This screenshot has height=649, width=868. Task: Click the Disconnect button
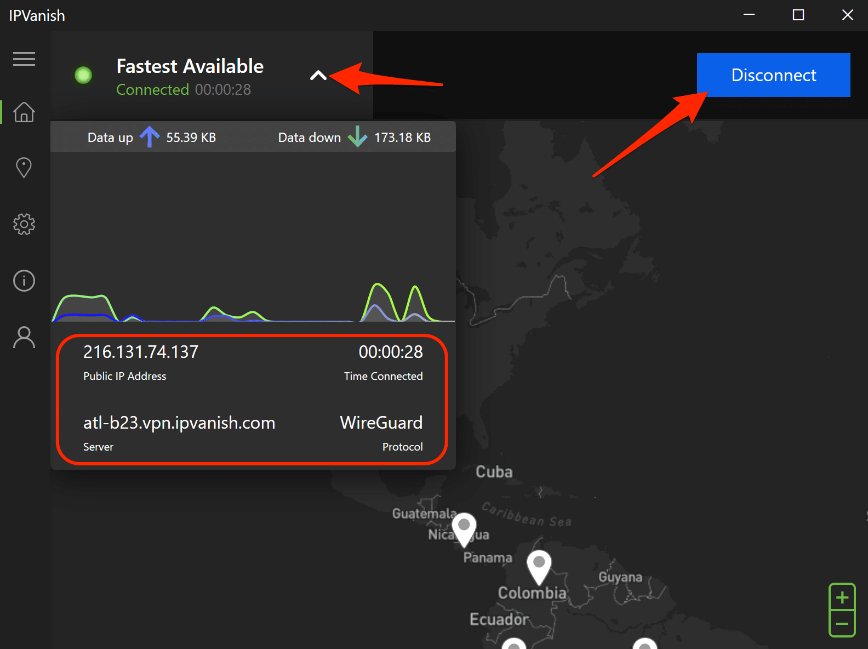click(x=774, y=75)
